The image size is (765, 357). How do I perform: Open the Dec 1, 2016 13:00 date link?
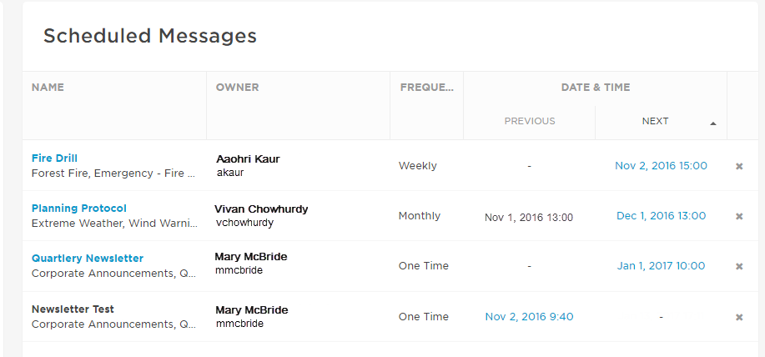[x=661, y=216]
